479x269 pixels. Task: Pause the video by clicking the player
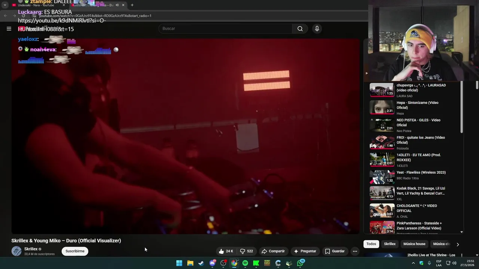185,136
